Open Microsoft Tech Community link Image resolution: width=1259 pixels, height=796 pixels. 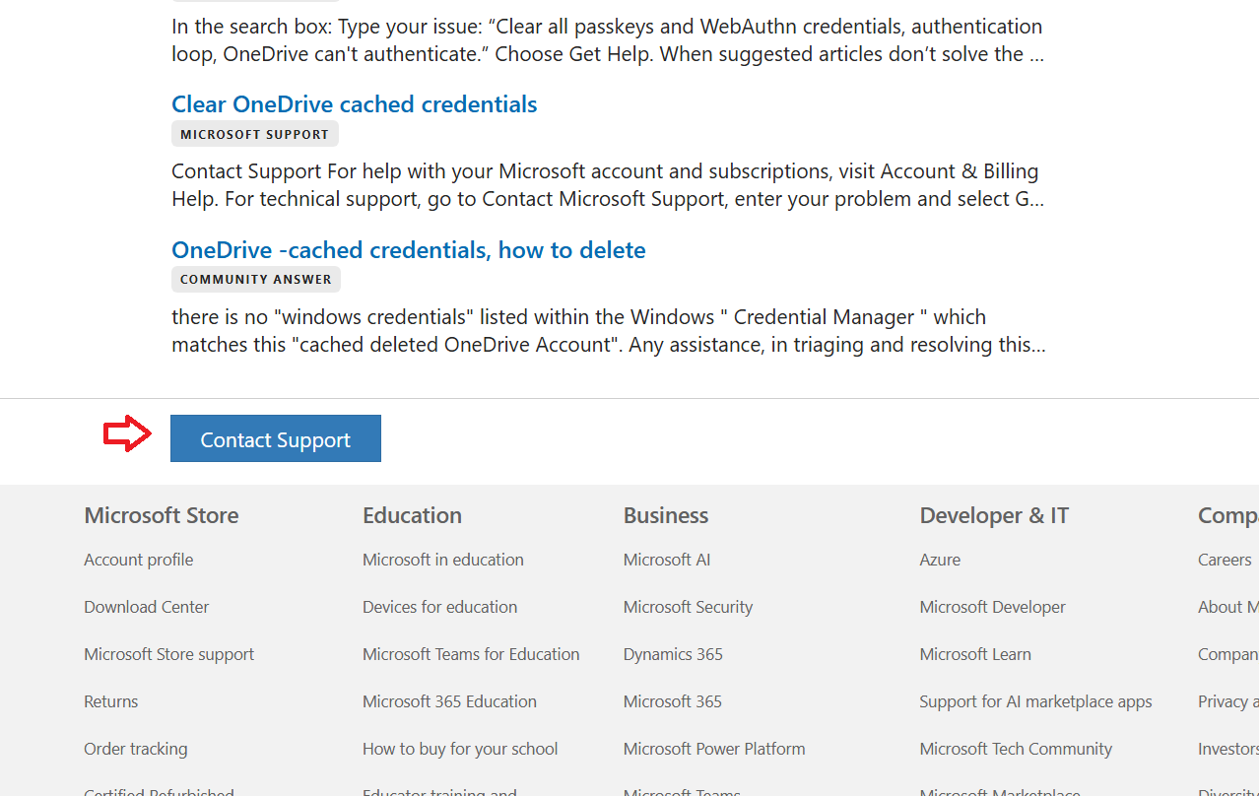(x=1016, y=749)
